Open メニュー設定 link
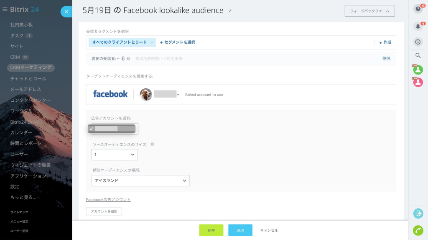 click(19, 222)
